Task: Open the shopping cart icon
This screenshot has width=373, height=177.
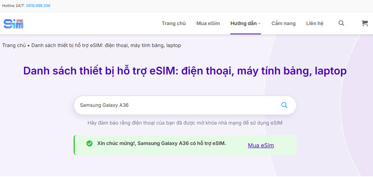Action: pos(364,23)
